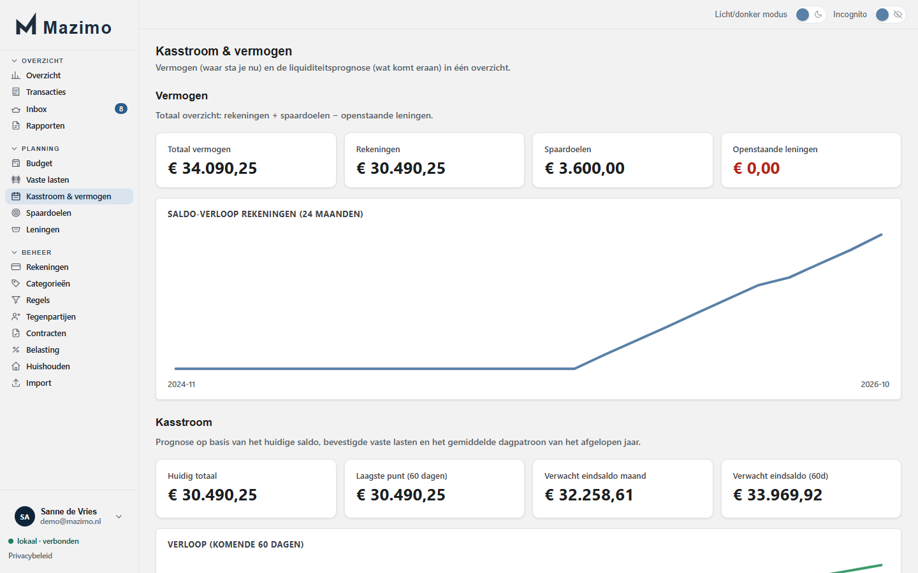Click the Spaardoelen card amount € 3.600,00

(x=585, y=168)
